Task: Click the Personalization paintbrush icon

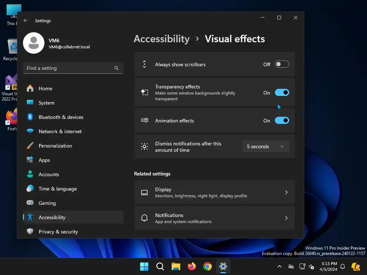Action: tap(30, 145)
